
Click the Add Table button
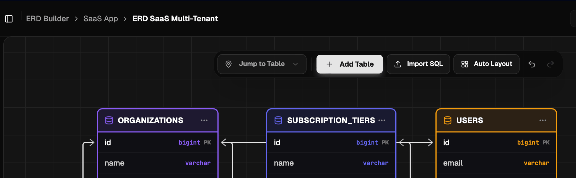[350, 64]
